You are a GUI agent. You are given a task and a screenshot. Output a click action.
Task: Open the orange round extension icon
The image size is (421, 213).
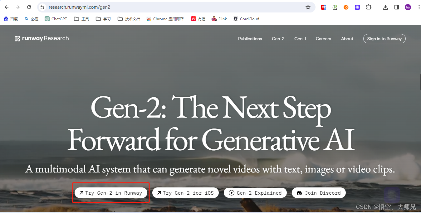coord(346,7)
